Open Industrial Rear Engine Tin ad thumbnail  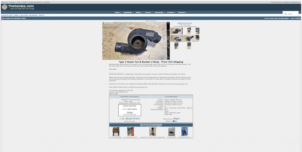tap(184, 131)
